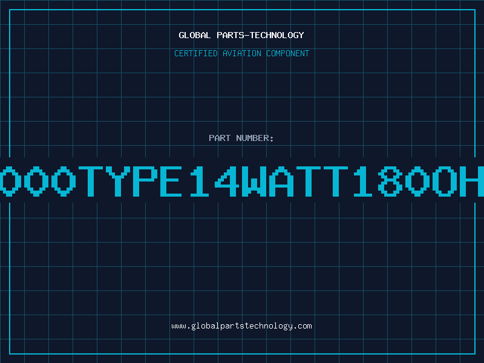Click the GLOBAL PARTS-TECHNOLOGY heading
This screenshot has height=363, width=484.
coord(241,35)
